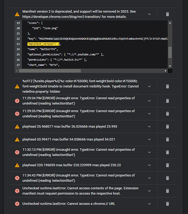The width and height of the screenshot is (188, 214).
Task: Delete the playhead 220.196059 warning
Action: 167,165
